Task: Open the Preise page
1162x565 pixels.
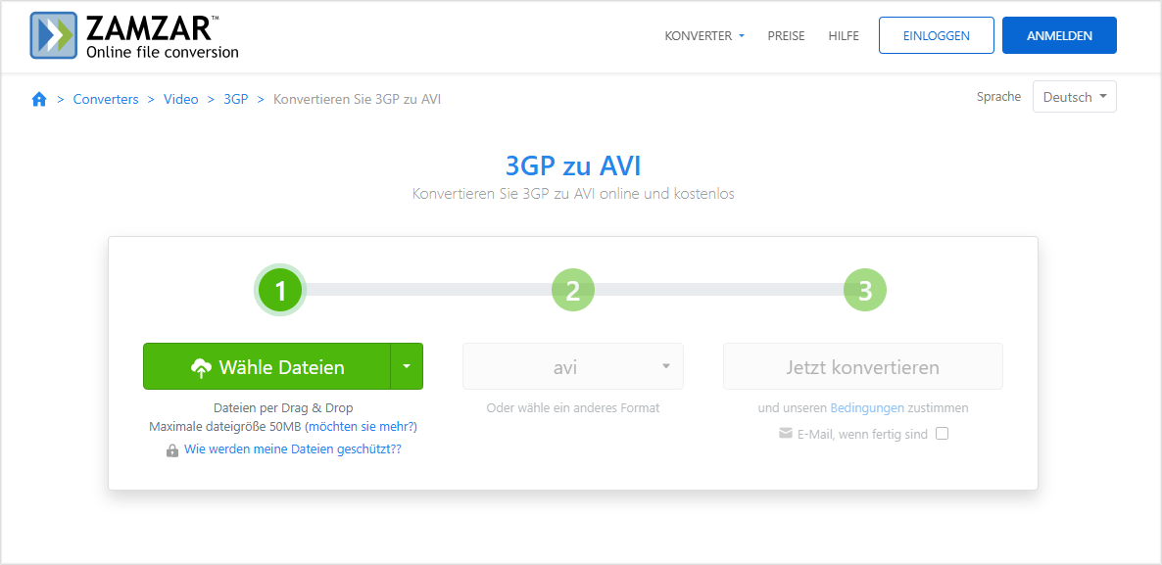Action: point(787,35)
